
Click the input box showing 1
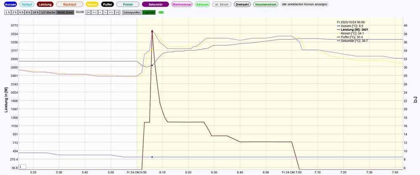pos(22,167)
